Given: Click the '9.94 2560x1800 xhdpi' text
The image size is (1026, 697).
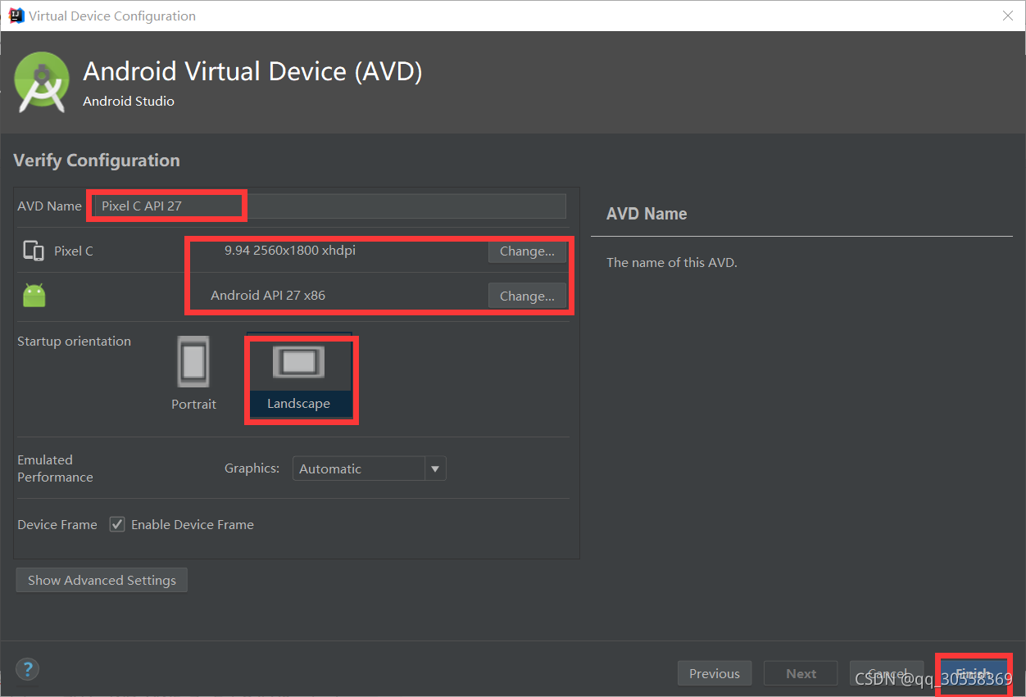Looking at the screenshot, I should (x=290, y=251).
